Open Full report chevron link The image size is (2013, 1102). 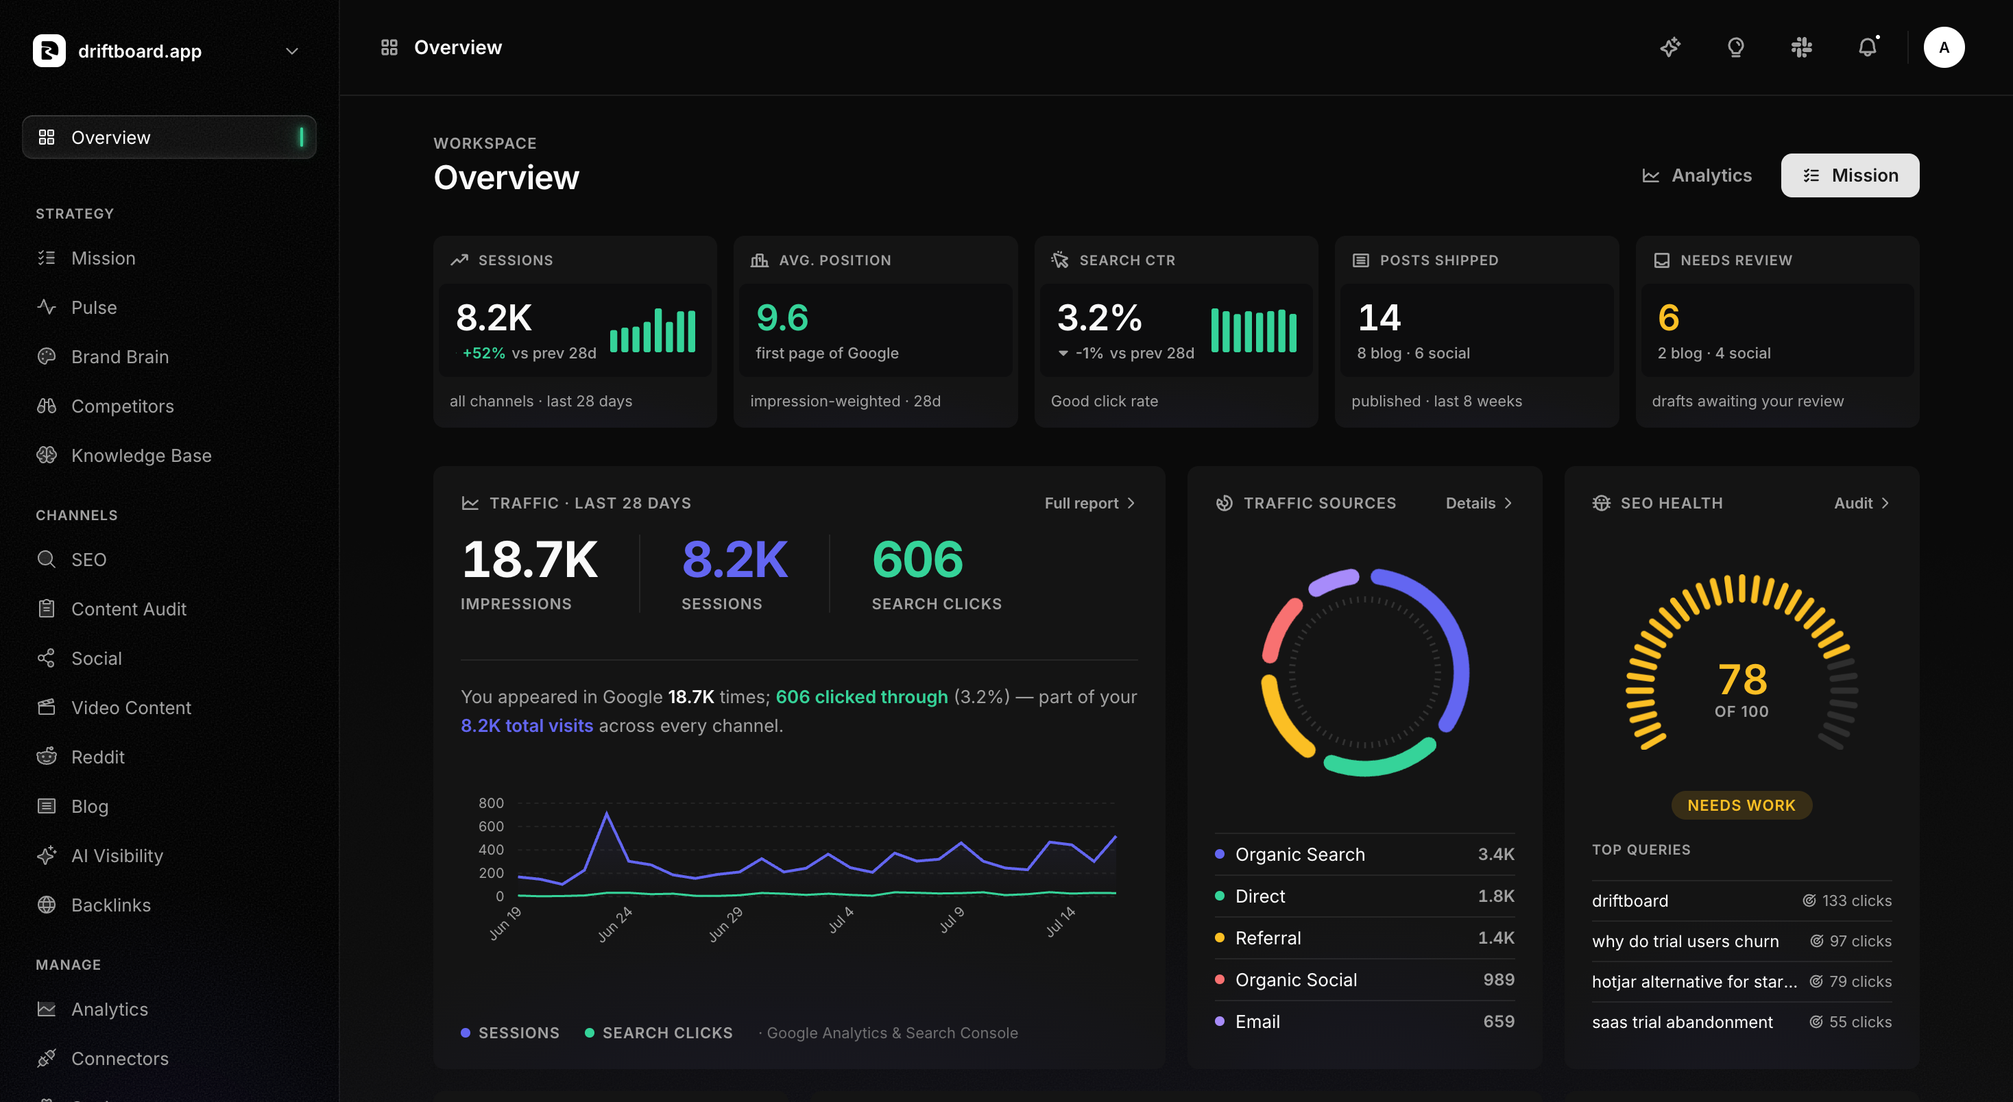1089,503
